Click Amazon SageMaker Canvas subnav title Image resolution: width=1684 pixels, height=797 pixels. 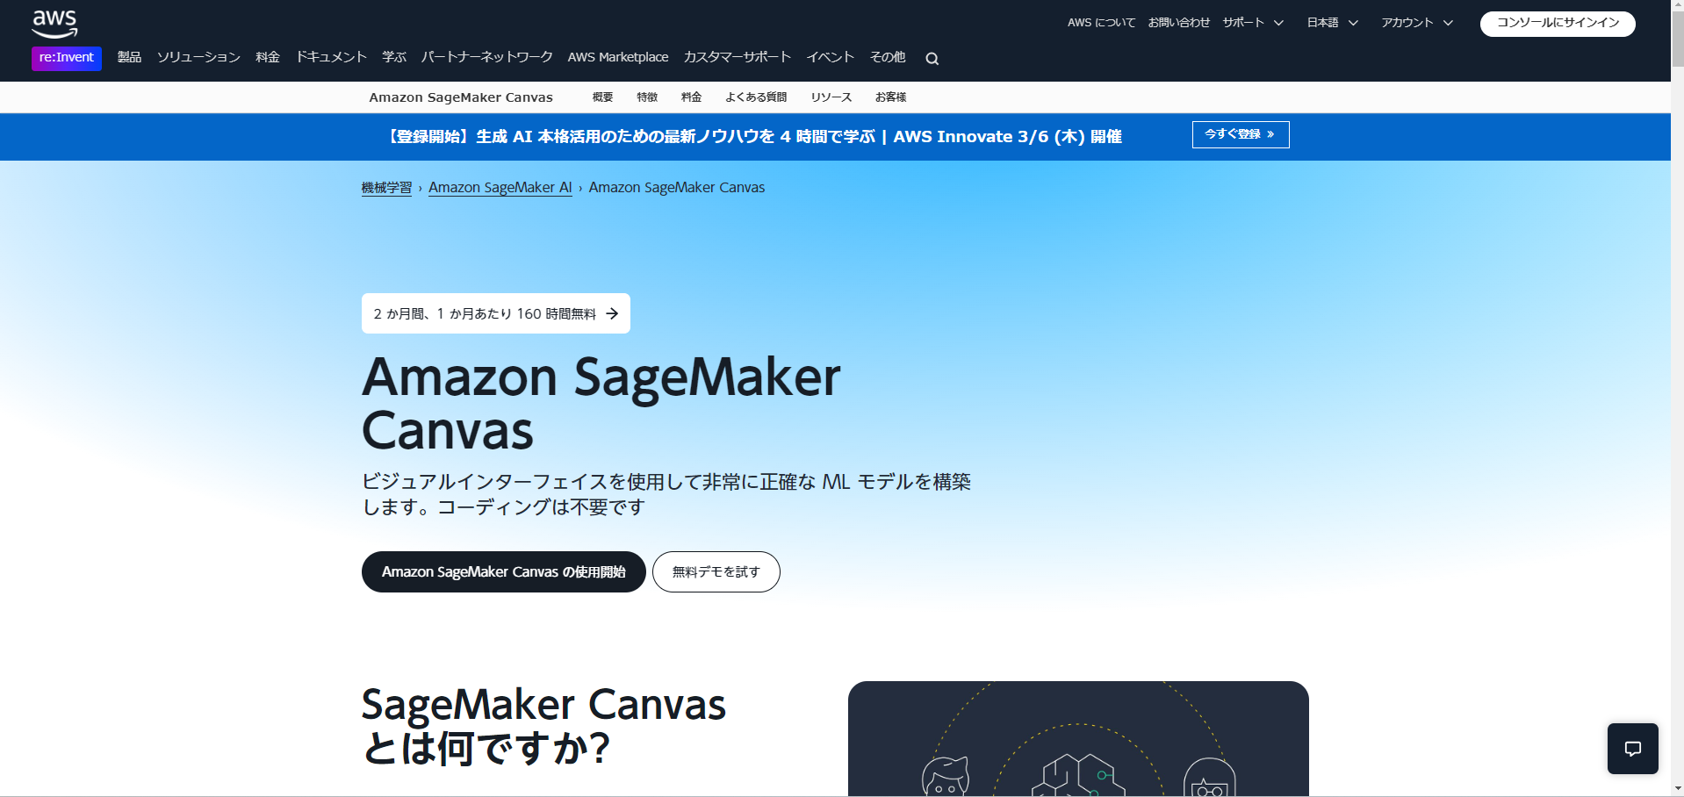coord(461,97)
